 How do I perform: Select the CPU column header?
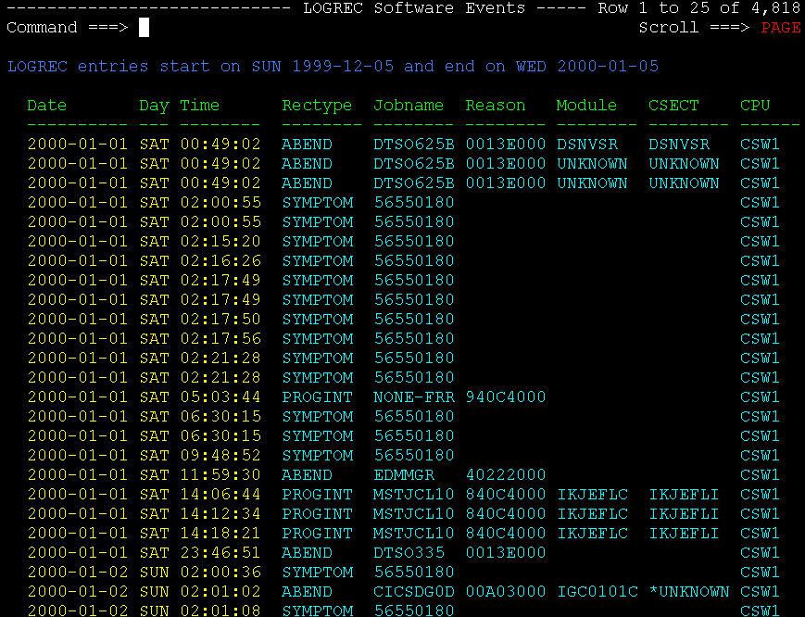coord(755,106)
